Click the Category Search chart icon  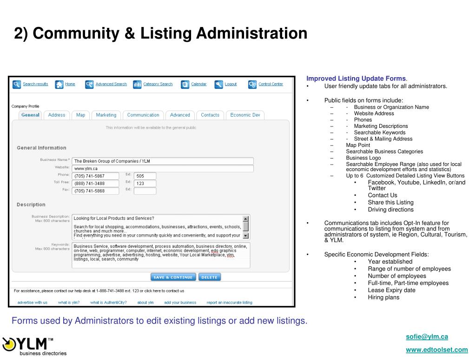click(137, 84)
